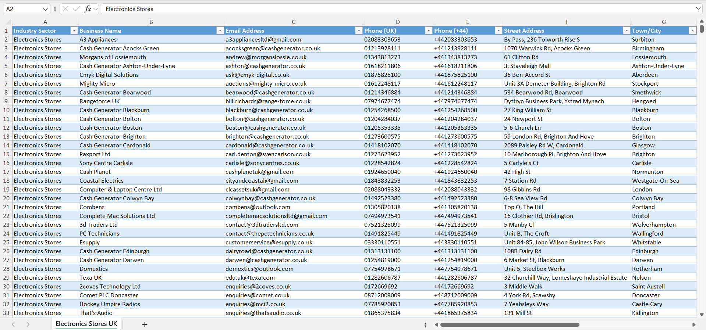Click the enter checkmark icon in formula bar

[x=76, y=9]
